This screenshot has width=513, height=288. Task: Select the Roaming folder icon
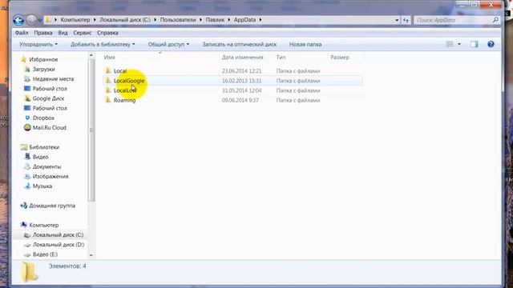pyautogui.click(x=108, y=100)
